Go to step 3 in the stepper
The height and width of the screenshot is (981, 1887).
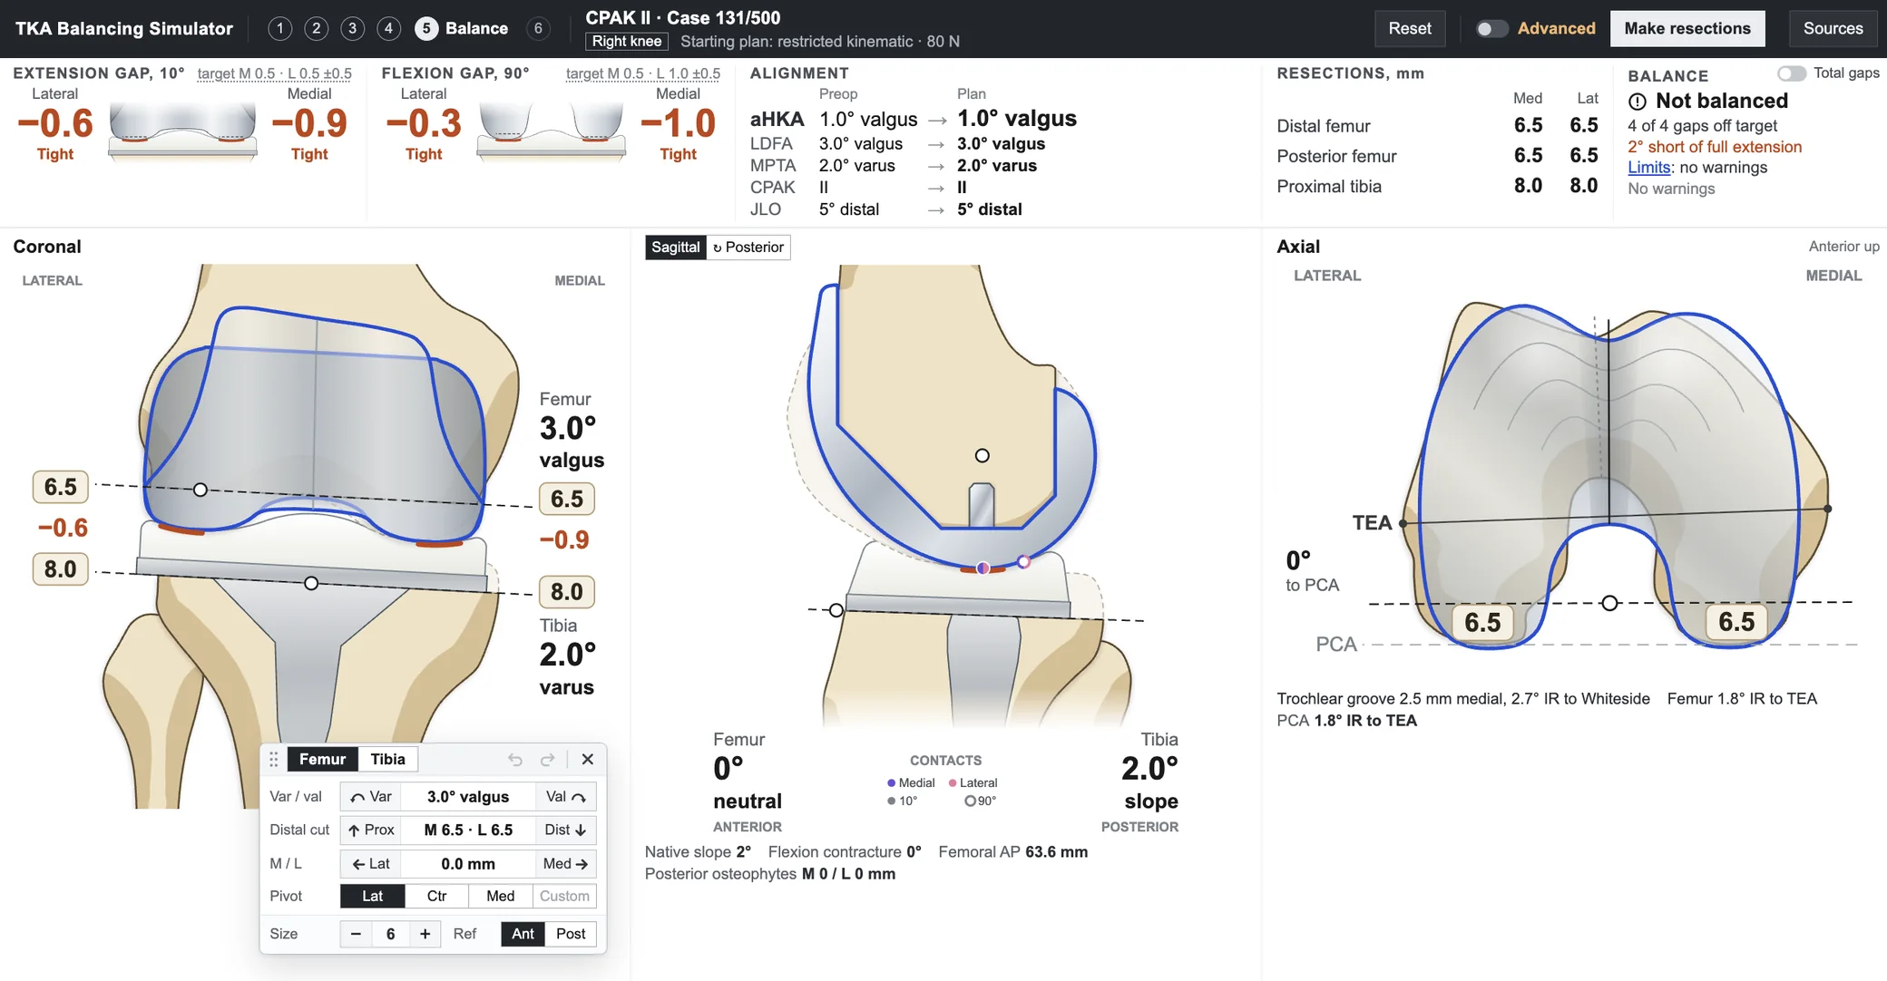[x=352, y=28]
